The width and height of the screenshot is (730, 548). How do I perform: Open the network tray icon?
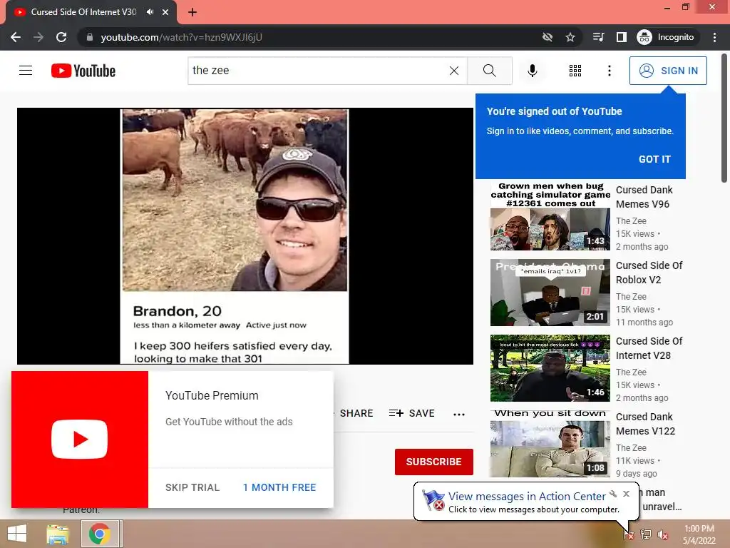pyautogui.click(x=646, y=534)
